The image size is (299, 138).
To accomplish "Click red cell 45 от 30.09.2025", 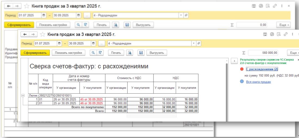I will (x=92, y=99).
